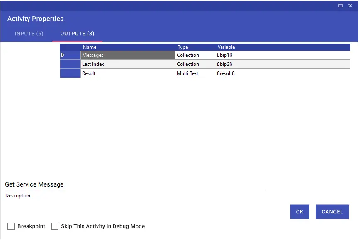The width and height of the screenshot is (360, 240).
Task: Click the Multi Text type cell
Action: coord(195,73)
